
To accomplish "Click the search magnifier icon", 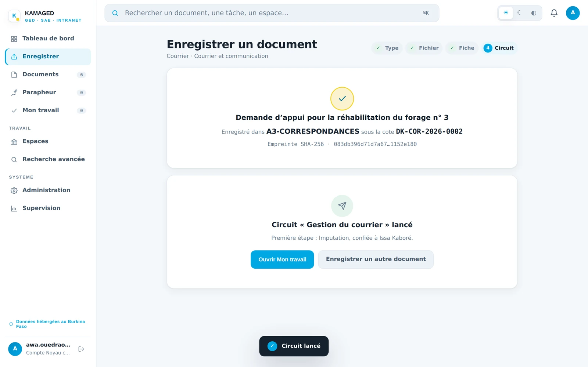I will coord(115,13).
